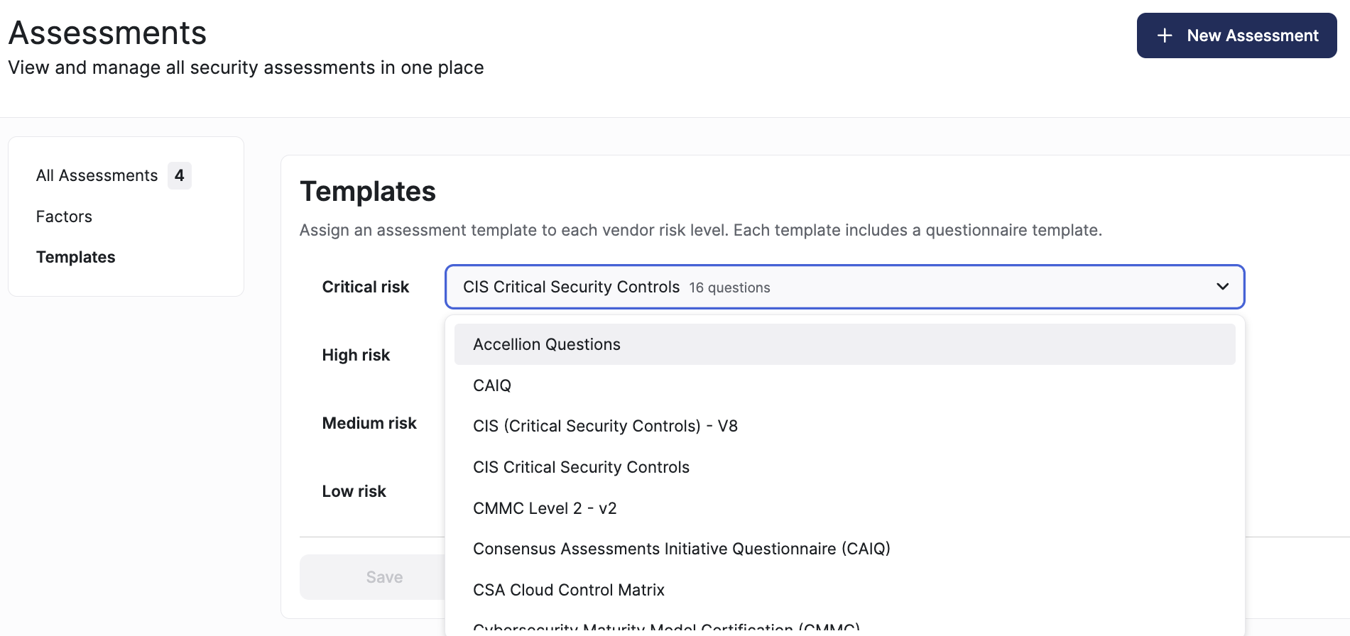Select CIS (Critical Security Controls) - V8
The width and height of the screenshot is (1350, 636).
pyautogui.click(x=844, y=426)
